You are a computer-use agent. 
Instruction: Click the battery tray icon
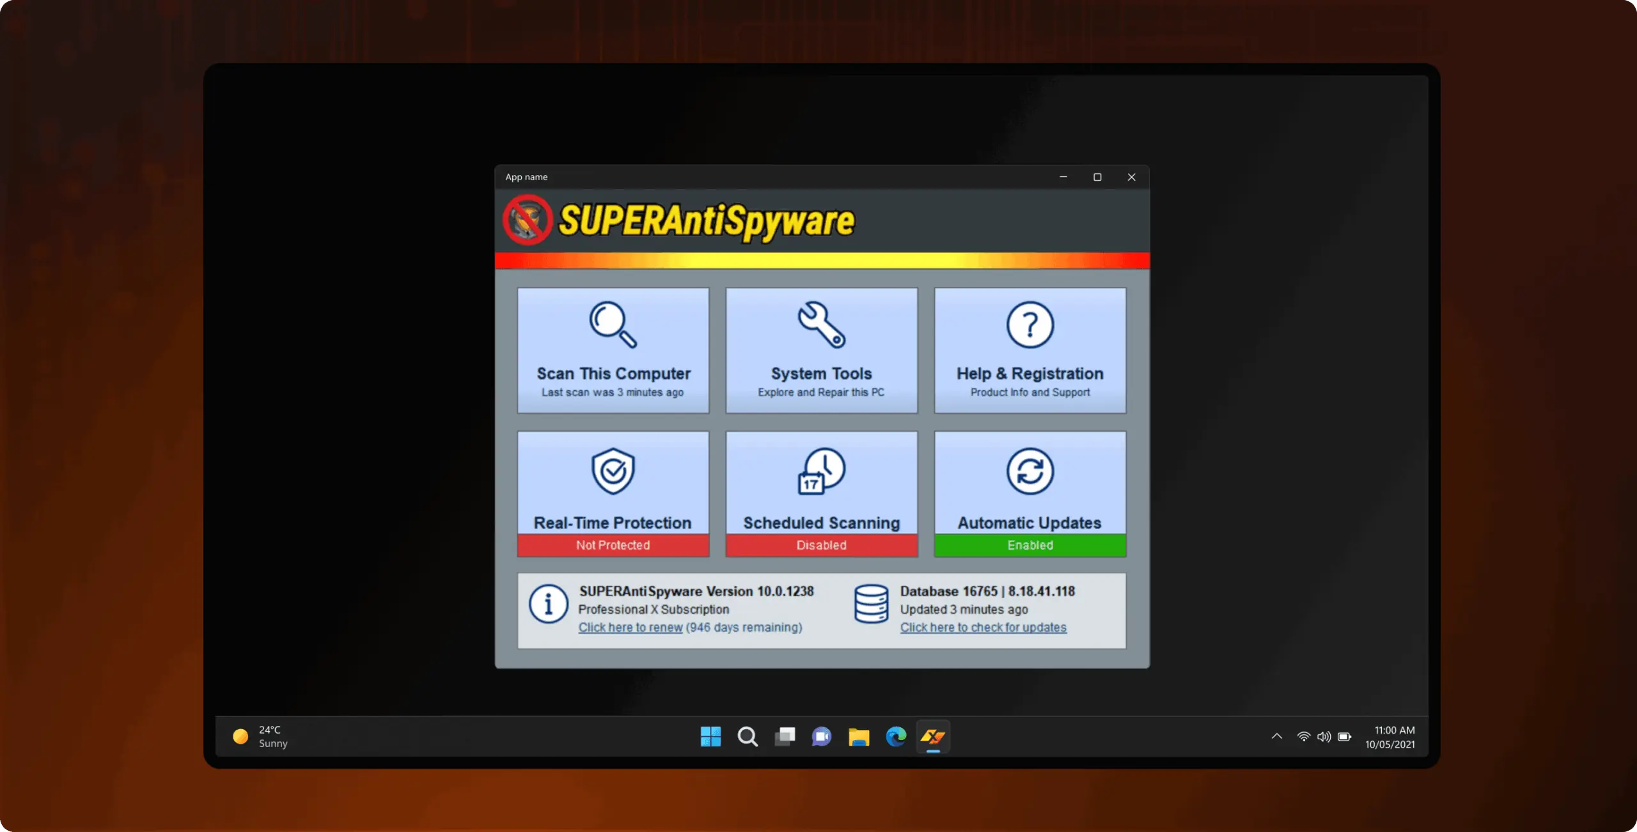(x=1344, y=737)
